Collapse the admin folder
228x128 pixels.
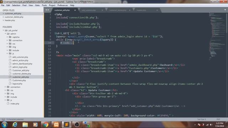[x=5, y=34]
